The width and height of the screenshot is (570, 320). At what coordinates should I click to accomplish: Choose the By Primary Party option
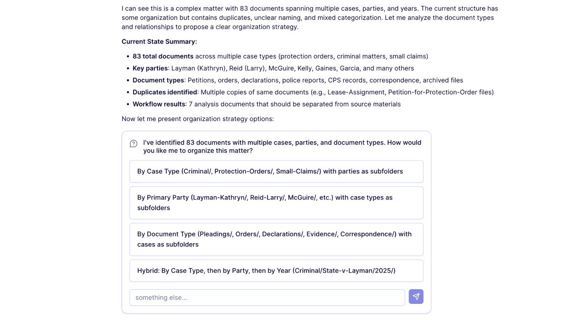click(276, 202)
